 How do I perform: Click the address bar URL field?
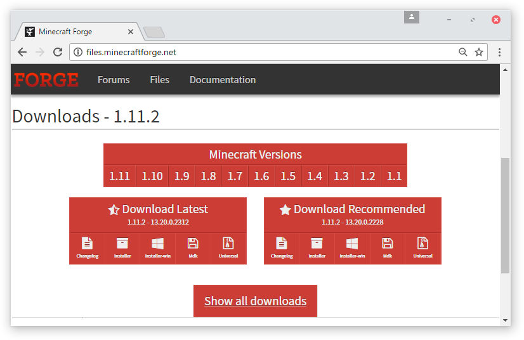pyautogui.click(x=266, y=52)
